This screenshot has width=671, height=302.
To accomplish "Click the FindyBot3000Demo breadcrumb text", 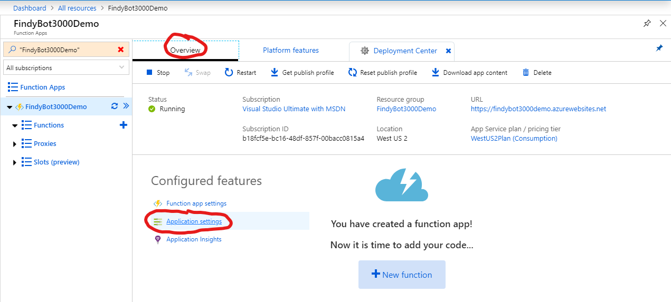I will click(138, 8).
